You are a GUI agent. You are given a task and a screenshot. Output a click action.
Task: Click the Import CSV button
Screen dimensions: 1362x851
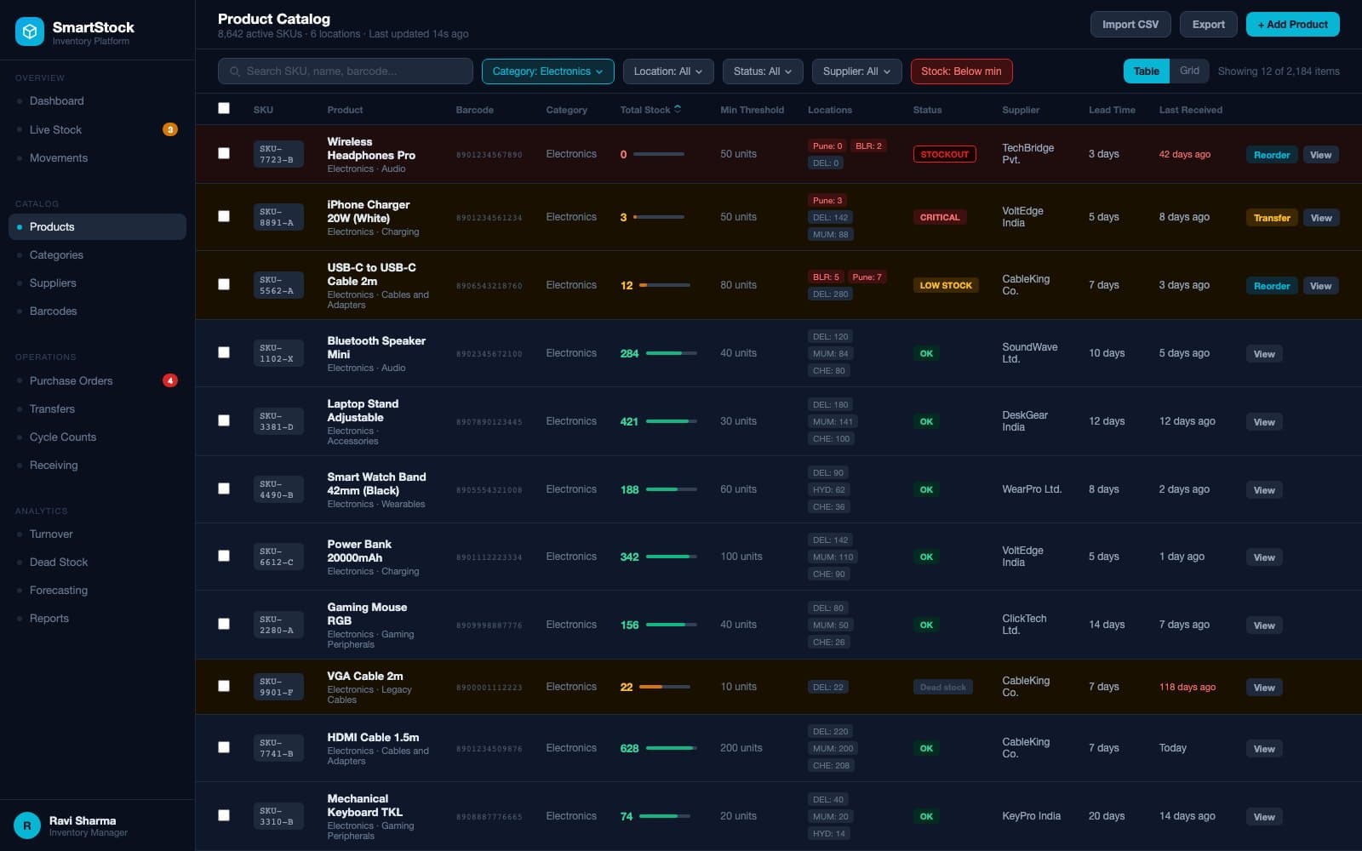click(x=1130, y=25)
